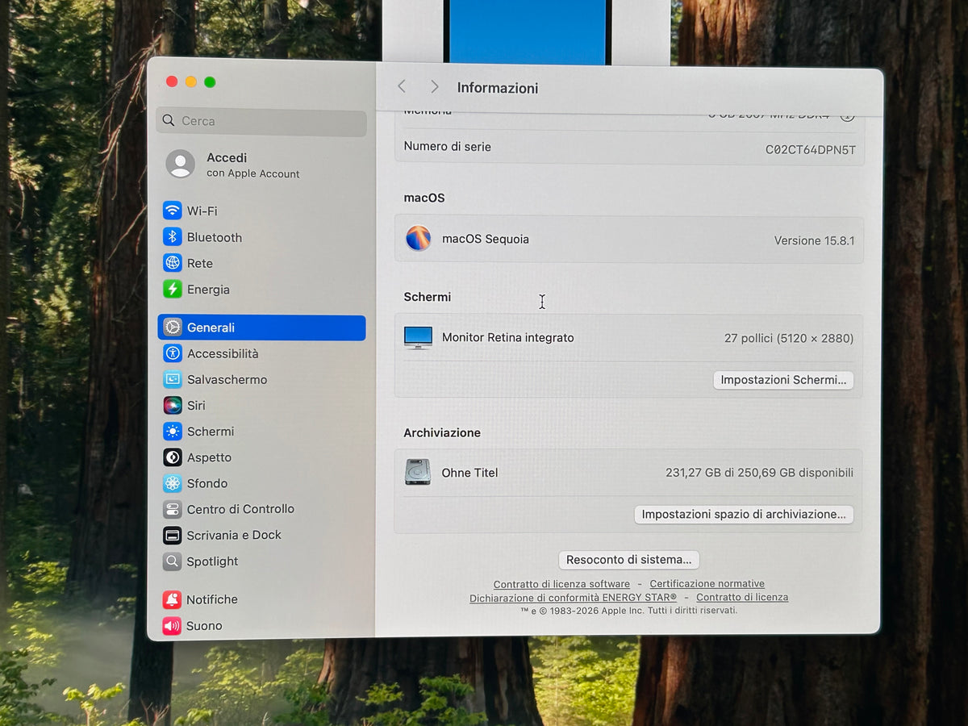Open Wi-Fi settings icon in sidebar
This screenshot has width=968, height=726.
172,211
